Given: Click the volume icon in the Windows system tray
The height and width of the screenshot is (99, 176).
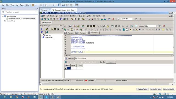Looking at the screenshot, I should [163, 97].
